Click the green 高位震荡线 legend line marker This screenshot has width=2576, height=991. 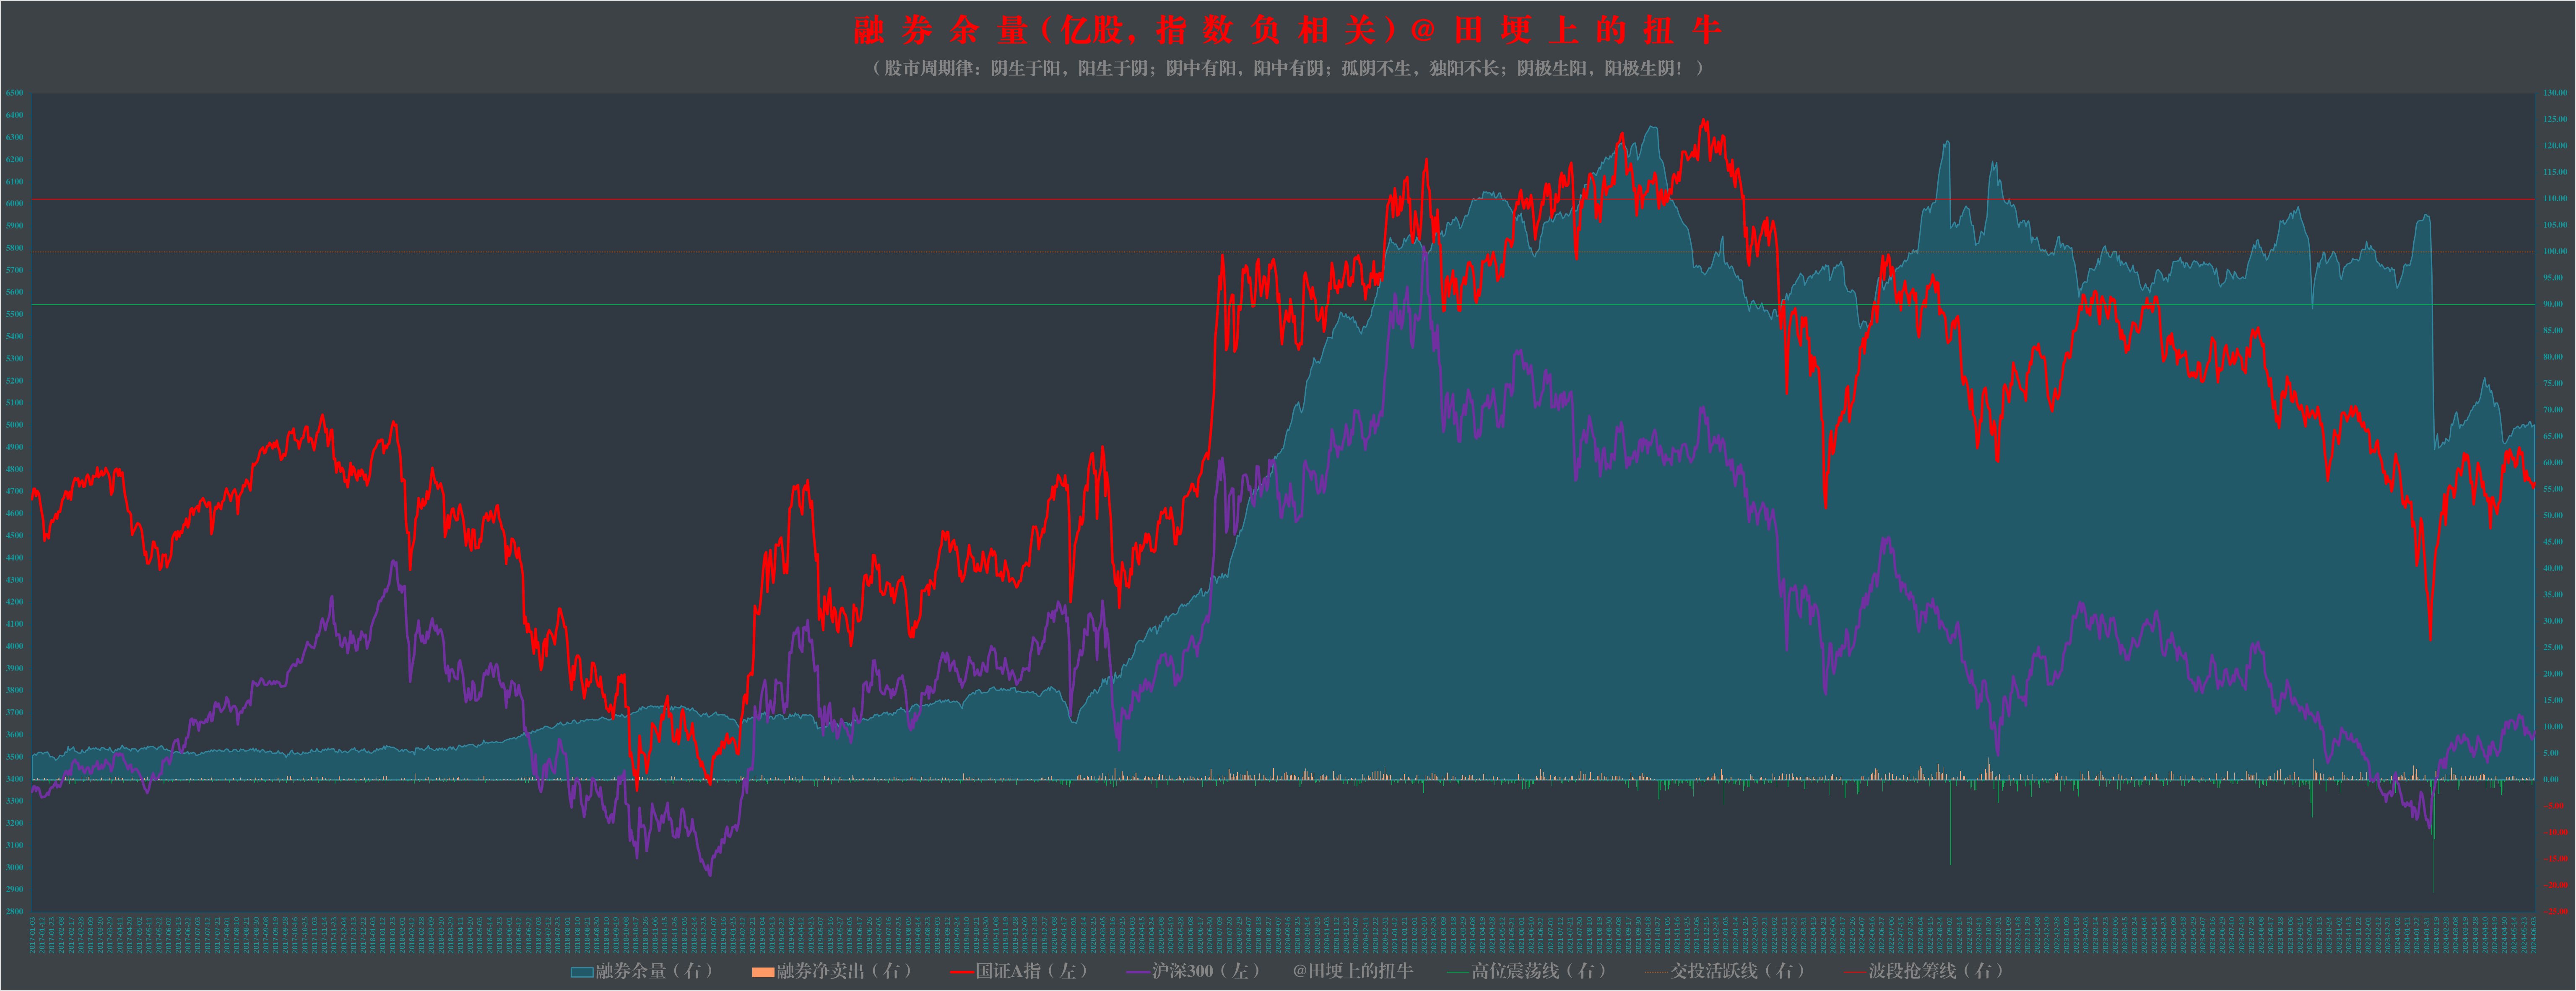click(1458, 972)
